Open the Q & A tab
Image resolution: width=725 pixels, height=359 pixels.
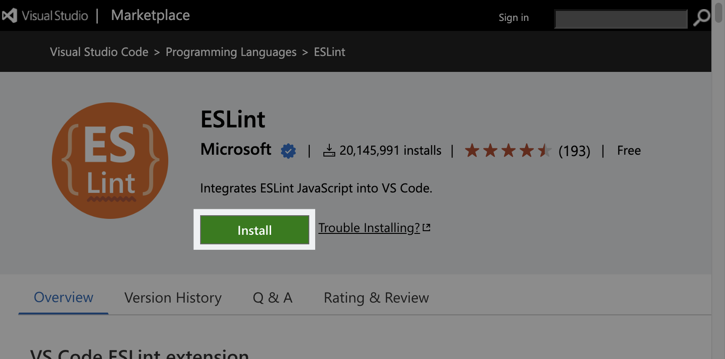(x=272, y=298)
